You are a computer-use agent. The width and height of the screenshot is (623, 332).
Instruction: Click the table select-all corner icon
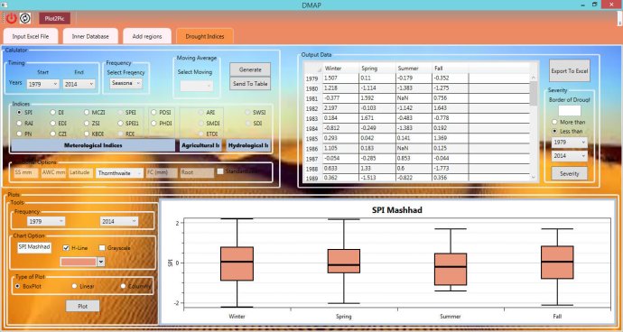(x=313, y=69)
